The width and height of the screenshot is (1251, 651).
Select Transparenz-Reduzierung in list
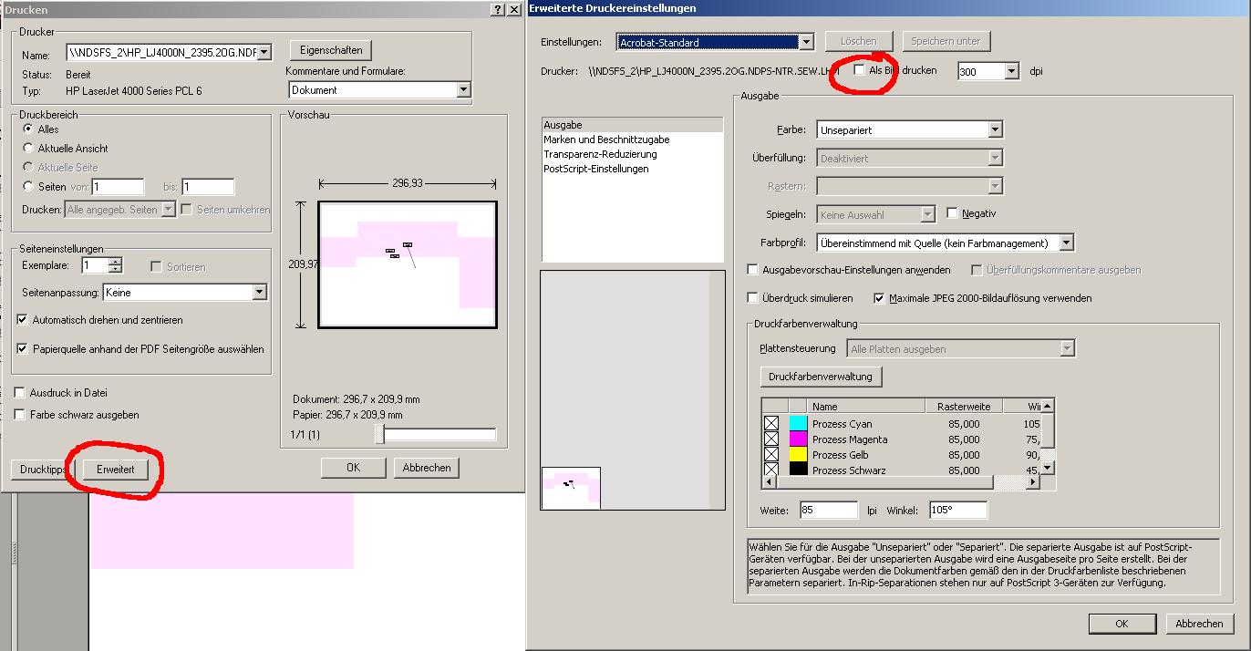(632, 154)
